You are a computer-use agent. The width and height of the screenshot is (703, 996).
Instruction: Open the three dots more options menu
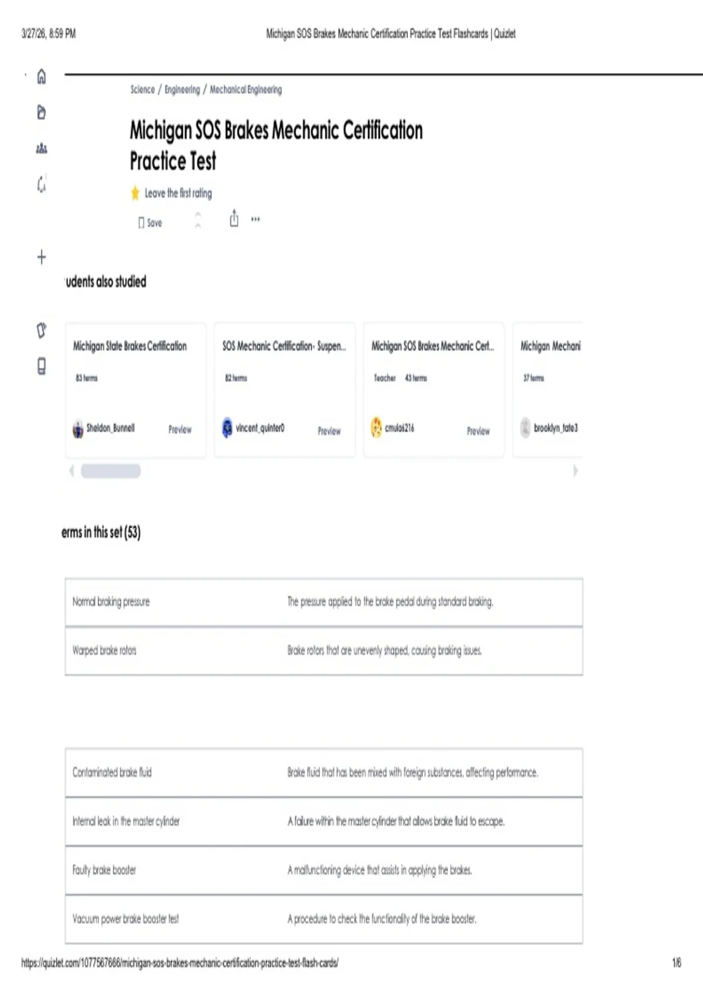pos(255,219)
